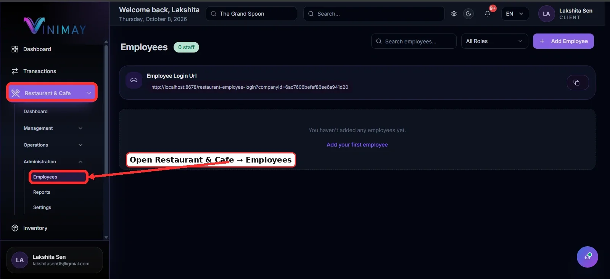
Task: Click the Vinimay logo
Action: (x=55, y=26)
